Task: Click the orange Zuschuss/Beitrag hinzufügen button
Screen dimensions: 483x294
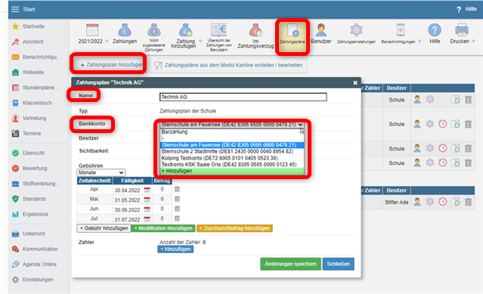Action: (x=234, y=228)
